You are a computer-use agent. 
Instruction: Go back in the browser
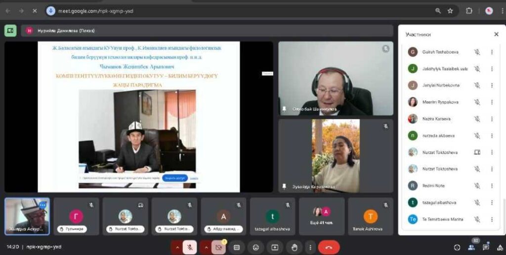(x=8, y=11)
